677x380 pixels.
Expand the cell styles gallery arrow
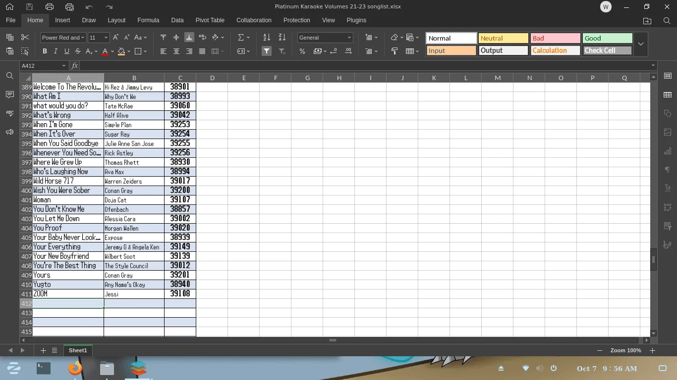click(x=640, y=44)
